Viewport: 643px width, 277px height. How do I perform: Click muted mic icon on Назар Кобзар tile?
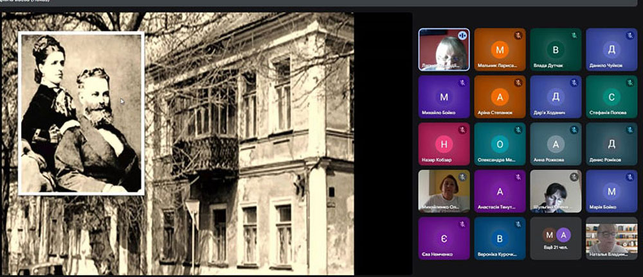(x=462, y=130)
